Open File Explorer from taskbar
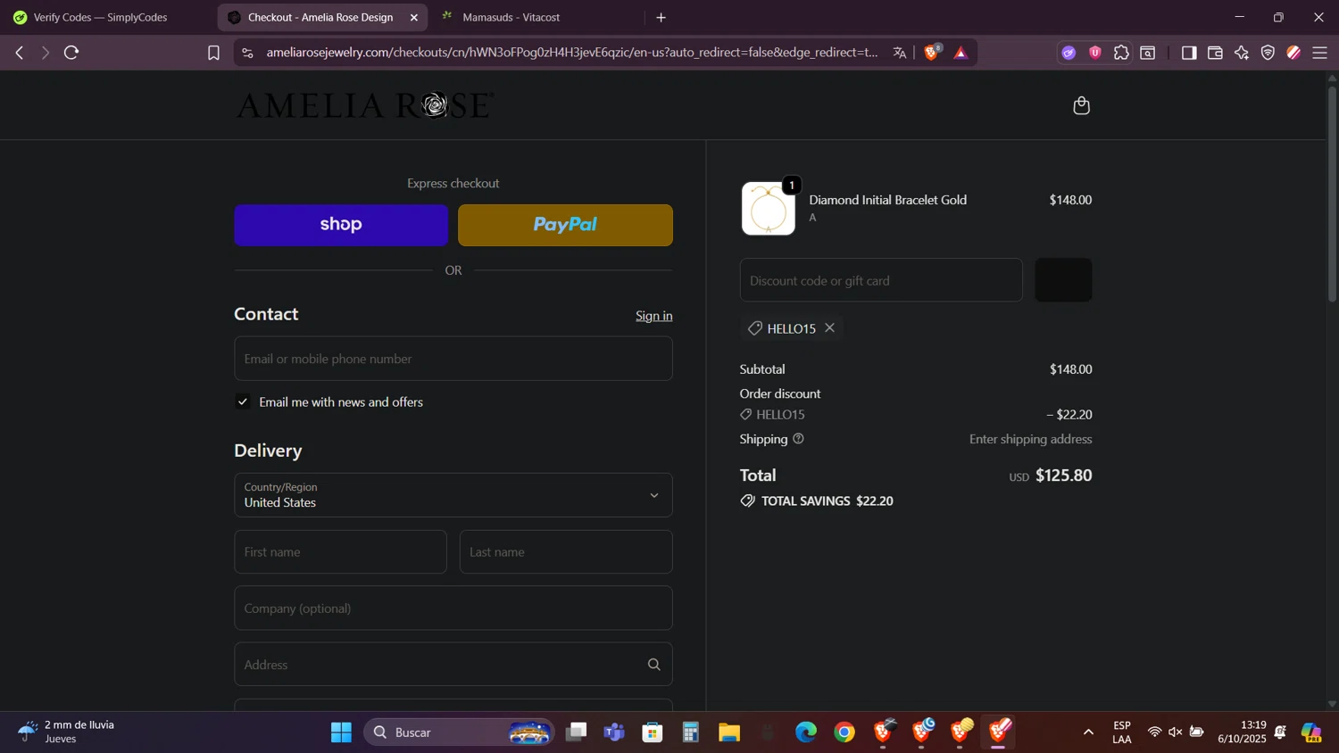 click(x=729, y=732)
